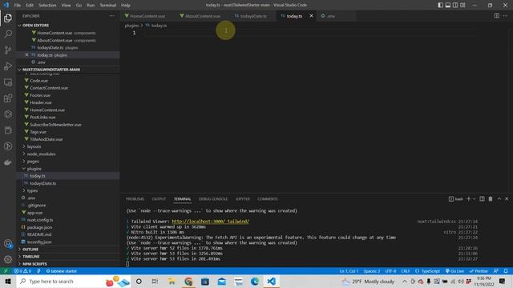Click UTF-8 encoding in status bar
Image resolution: width=513 pixels, height=288 pixels.
click(x=390, y=271)
